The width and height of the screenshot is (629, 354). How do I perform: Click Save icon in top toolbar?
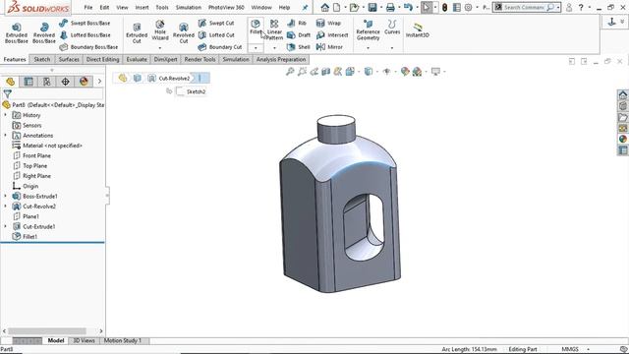tap(372, 7)
